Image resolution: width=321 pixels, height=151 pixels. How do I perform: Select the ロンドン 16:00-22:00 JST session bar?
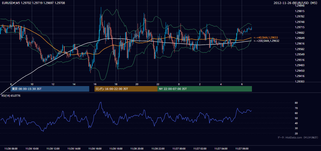click(x=126, y=89)
